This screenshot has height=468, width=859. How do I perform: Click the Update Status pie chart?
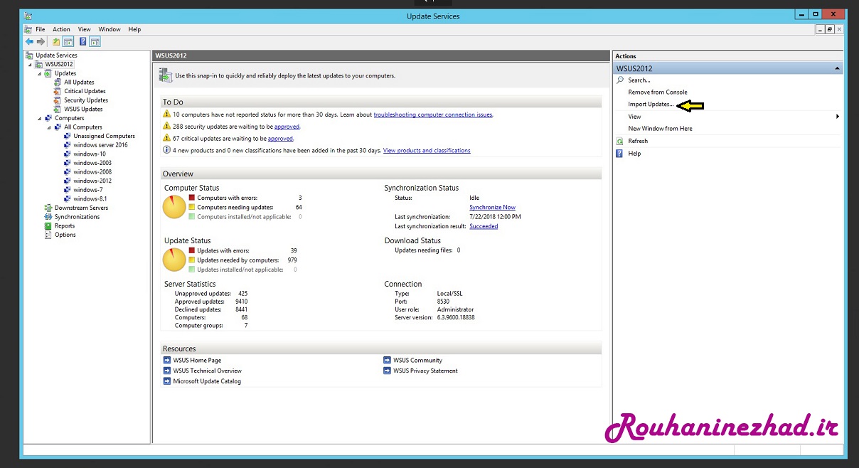click(174, 260)
